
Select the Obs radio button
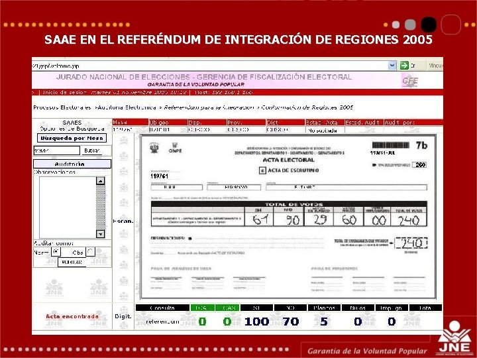(x=90, y=252)
